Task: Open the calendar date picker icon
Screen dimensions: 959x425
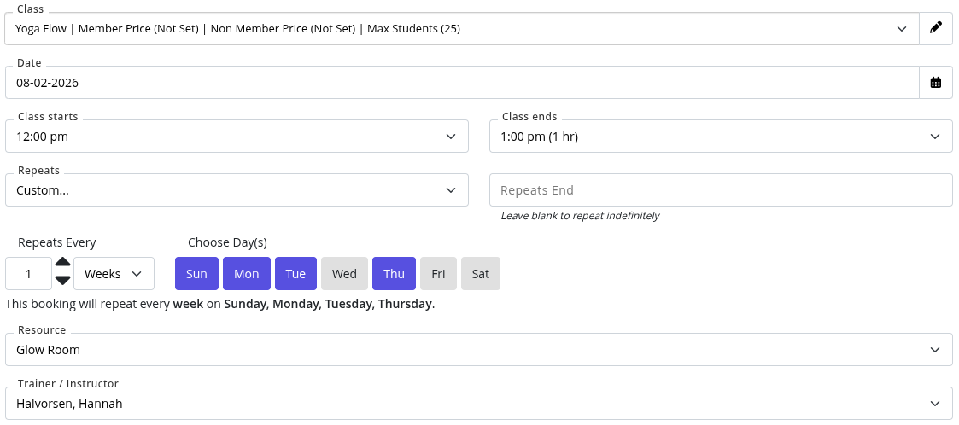Action: pyautogui.click(x=936, y=82)
